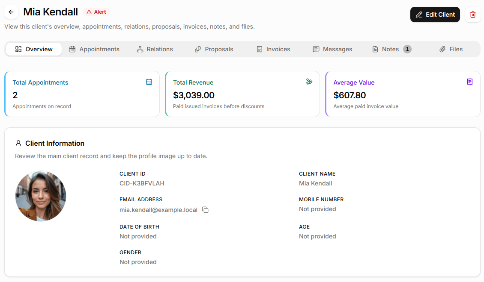The image size is (484, 282).
Task: Click the Average Value heading
Action: pos(354,82)
